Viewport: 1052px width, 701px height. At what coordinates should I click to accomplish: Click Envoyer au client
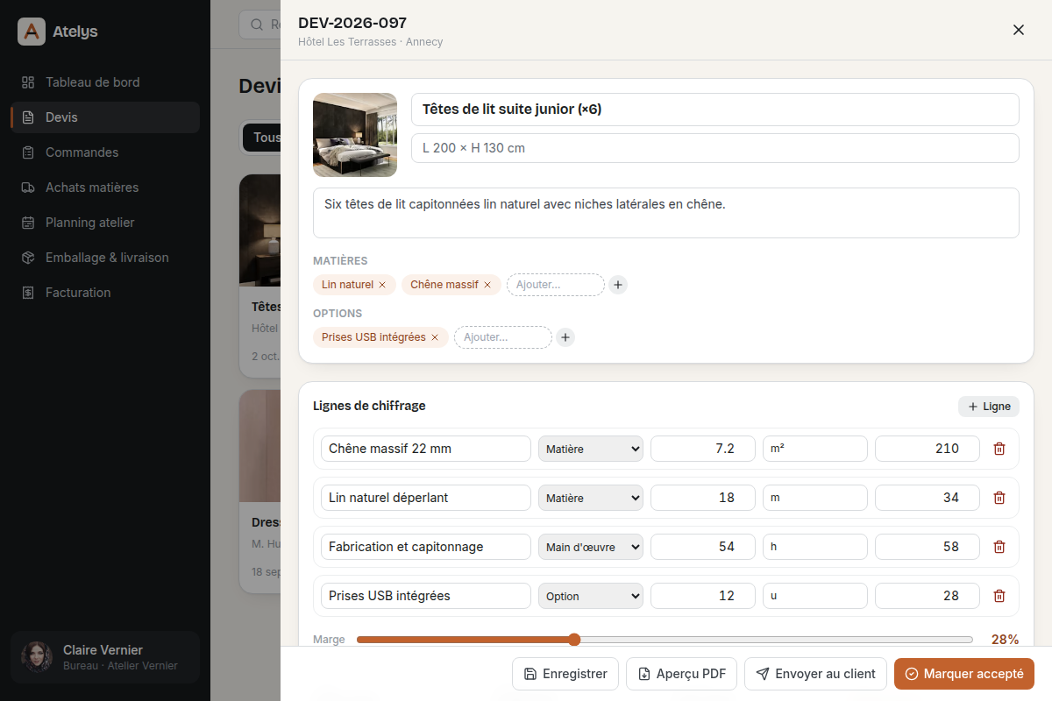click(x=815, y=674)
